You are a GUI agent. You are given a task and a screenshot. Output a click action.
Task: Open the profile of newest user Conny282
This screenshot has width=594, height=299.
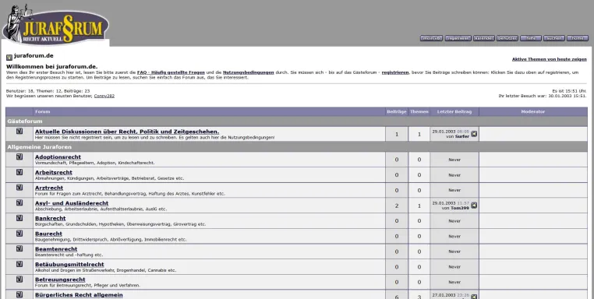pos(104,96)
